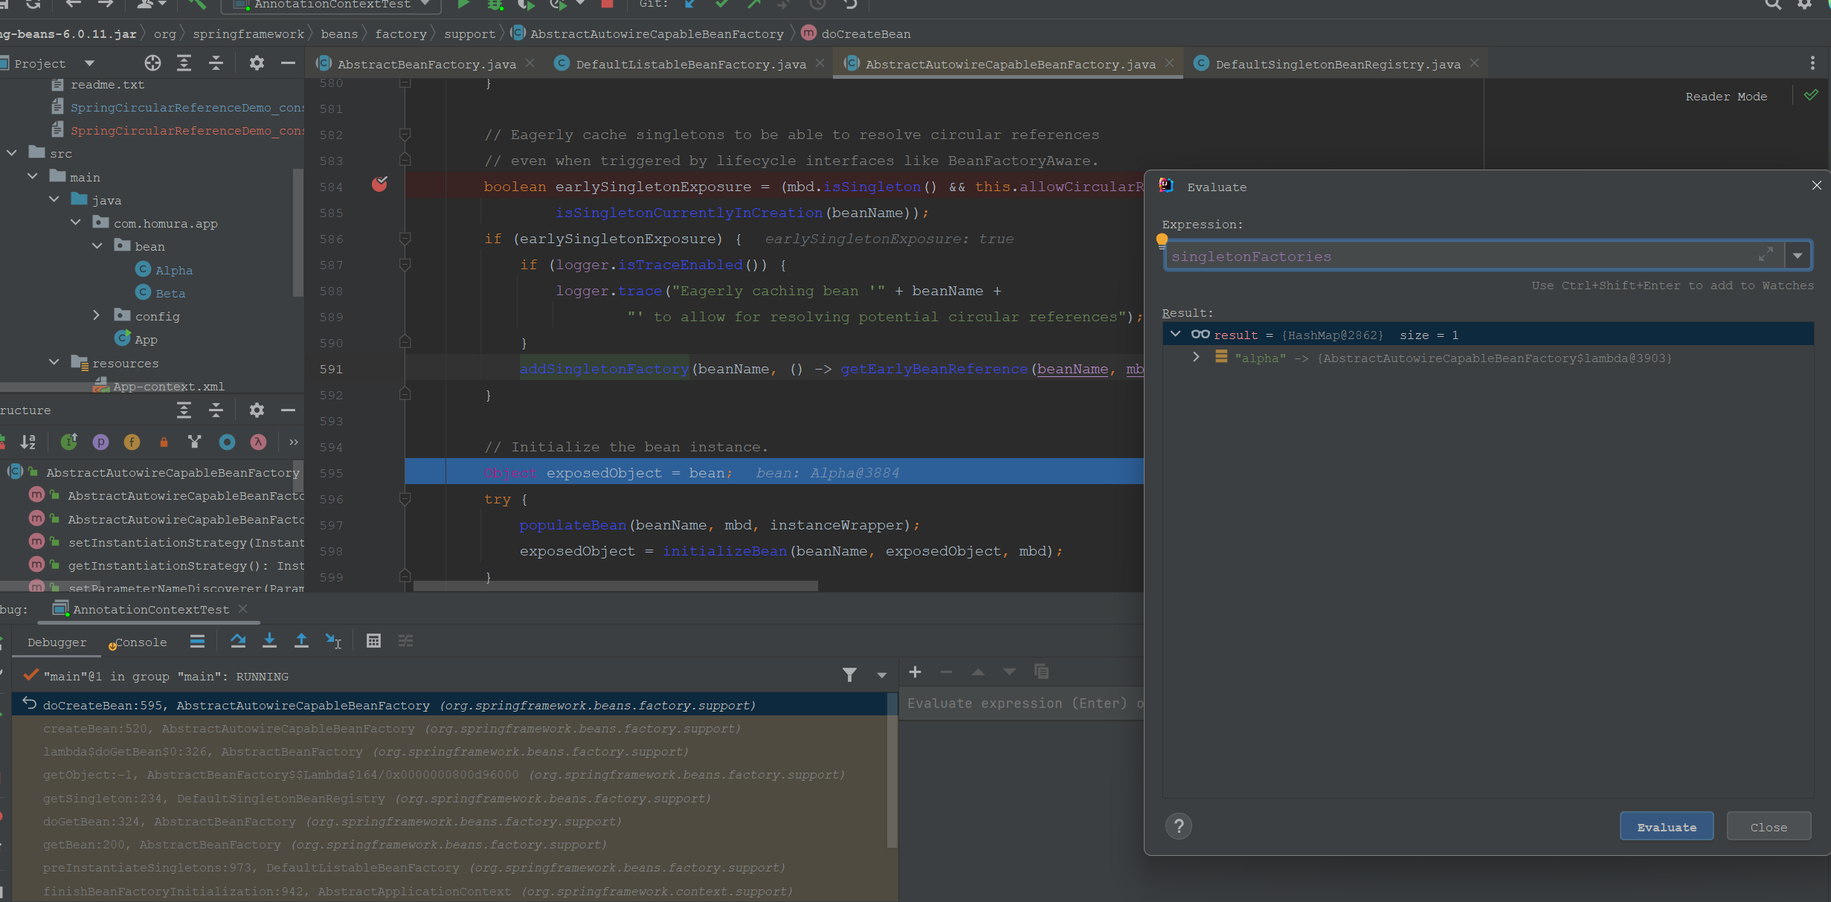This screenshot has width=1831, height=902.
Task: Open expression history dropdown in Evaluate dialog
Action: pyautogui.click(x=1798, y=256)
